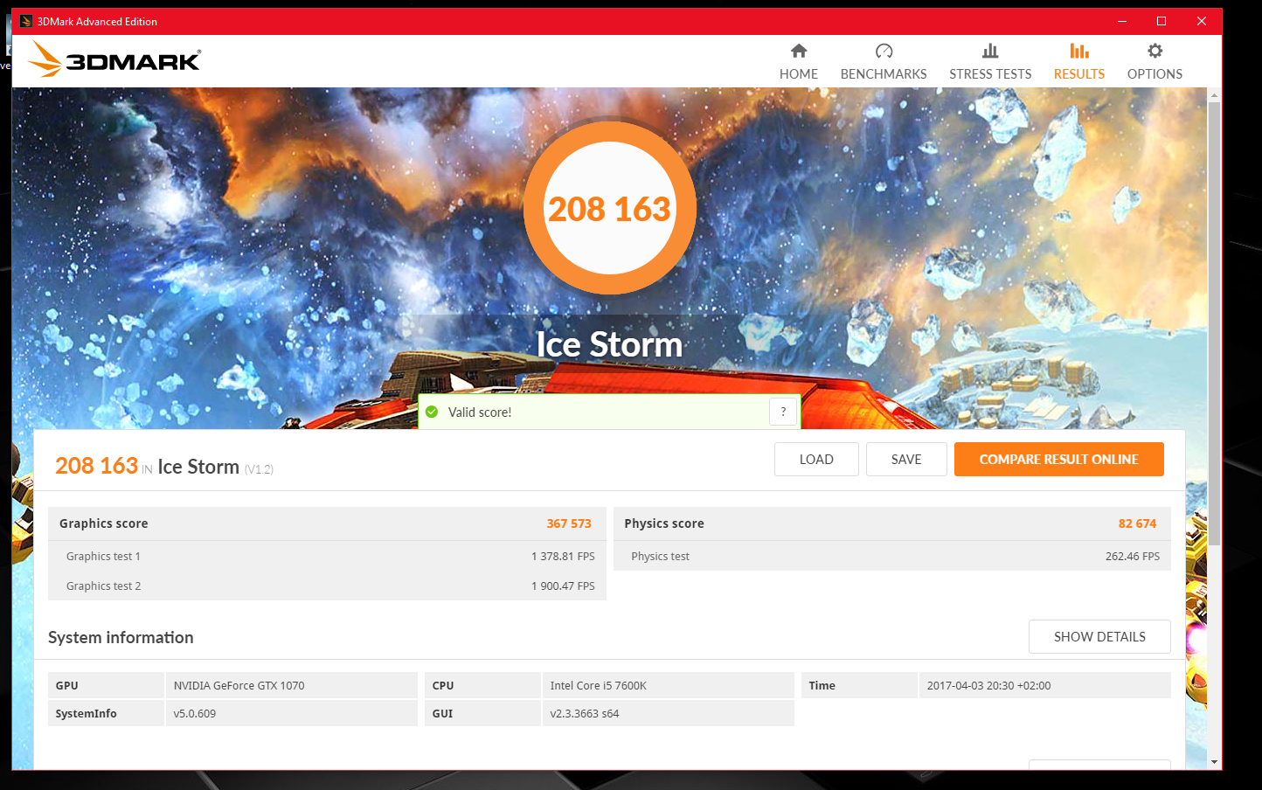Screen dimensions: 1262x790
Task: Click the SystemInfo label cell
Action: point(106,713)
